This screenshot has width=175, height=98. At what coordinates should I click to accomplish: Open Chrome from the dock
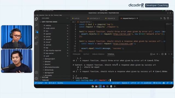click(x=92, y=86)
